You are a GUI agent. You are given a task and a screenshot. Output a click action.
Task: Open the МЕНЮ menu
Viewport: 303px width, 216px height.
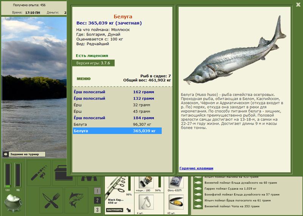(x=84, y=79)
